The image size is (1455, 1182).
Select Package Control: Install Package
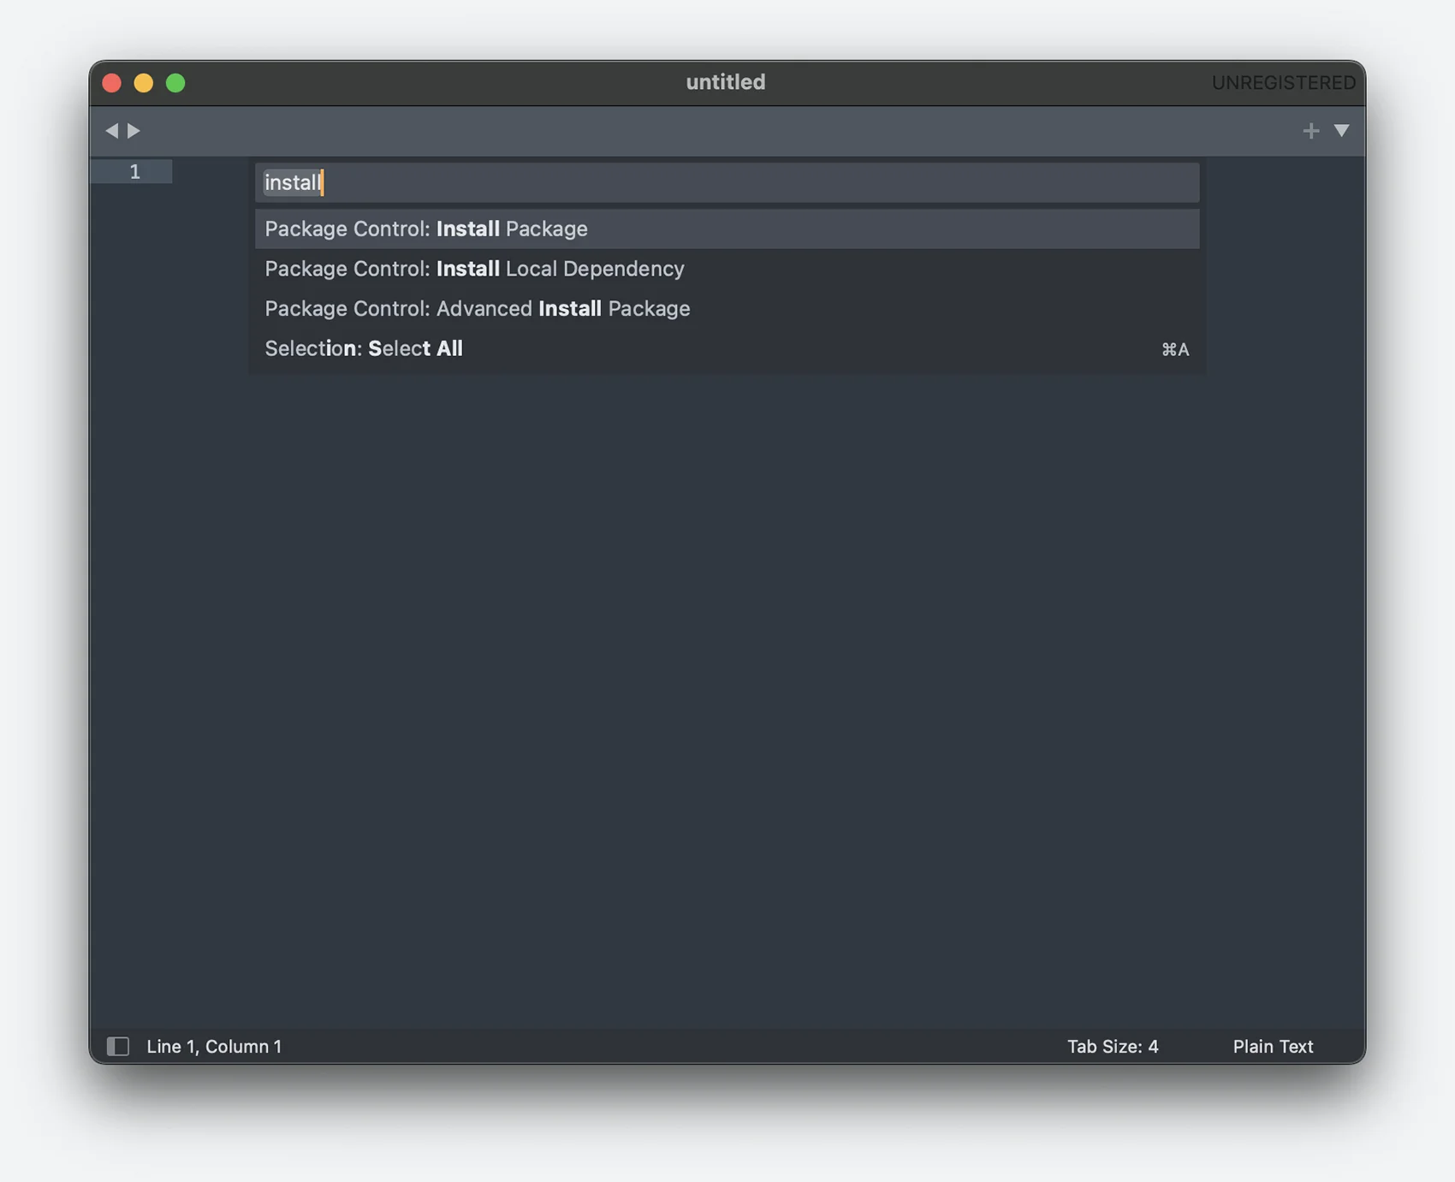click(727, 229)
